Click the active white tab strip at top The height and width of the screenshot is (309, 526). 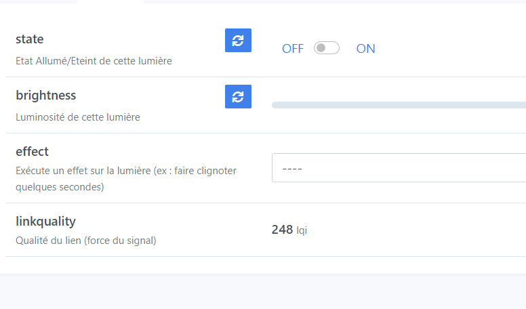(x=110, y=1)
